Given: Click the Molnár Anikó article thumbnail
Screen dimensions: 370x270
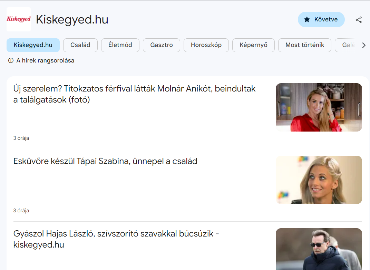Looking at the screenshot, I should pyautogui.click(x=319, y=107).
